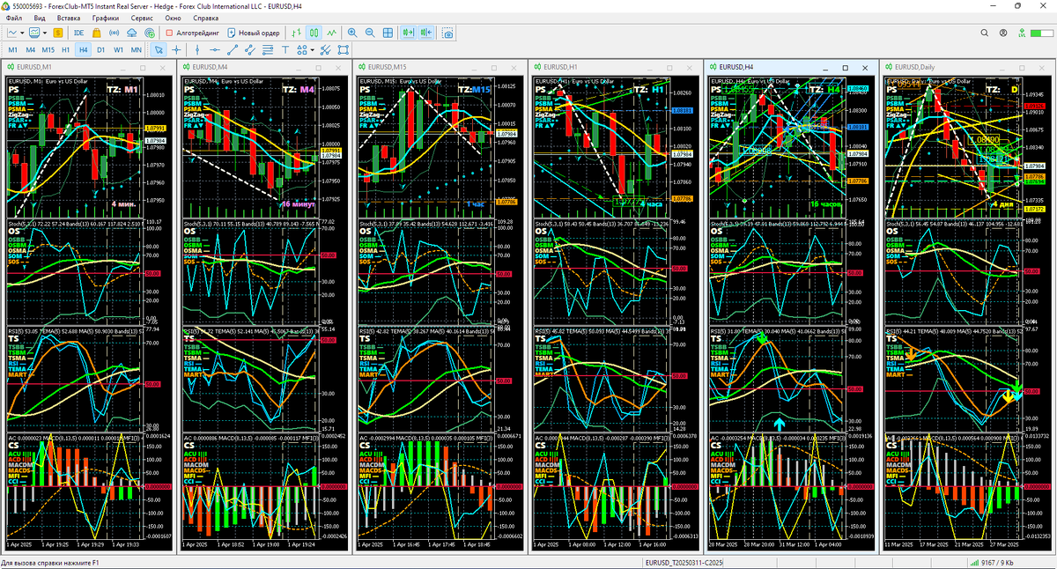
Task: Open the Файл menu
Action: (14, 18)
